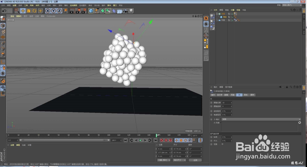Open the Window menu in menu bar
Viewport: 307px width, 167px height.
pos(115,5)
